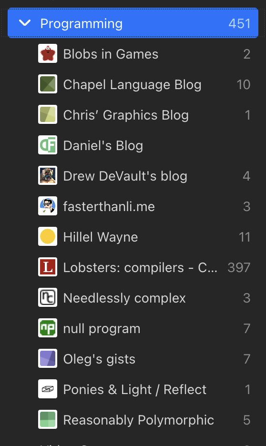Click the Daniel's Blog green DF icon
This screenshot has width=266, height=446.
[48, 145]
